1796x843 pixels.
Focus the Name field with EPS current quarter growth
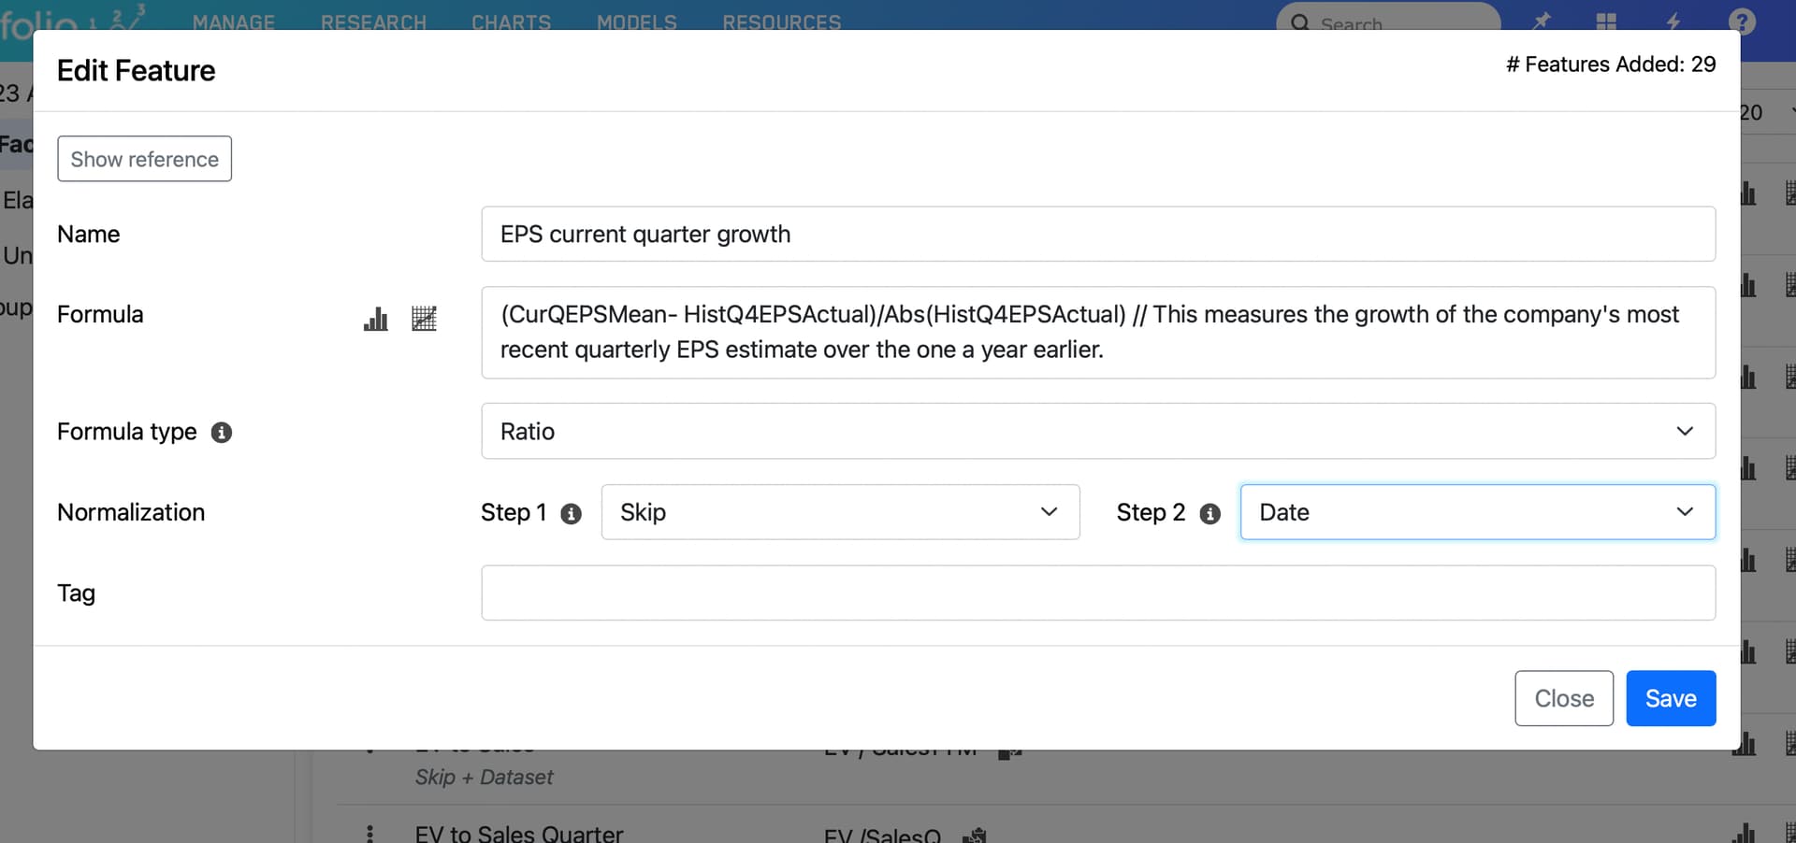1097,234
